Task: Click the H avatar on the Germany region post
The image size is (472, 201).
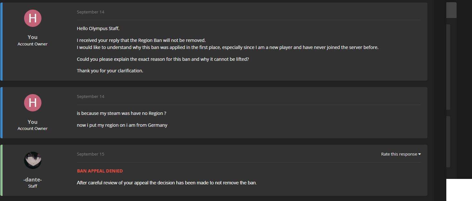Action: [32, 103]
